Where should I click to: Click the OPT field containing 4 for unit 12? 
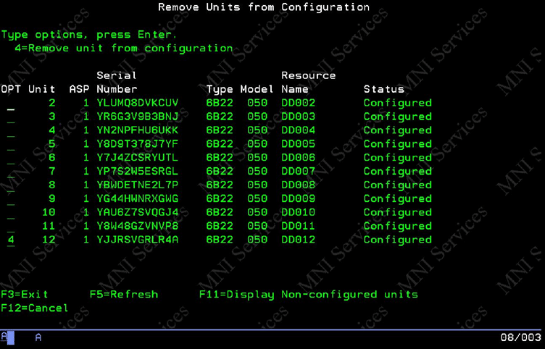10,240
